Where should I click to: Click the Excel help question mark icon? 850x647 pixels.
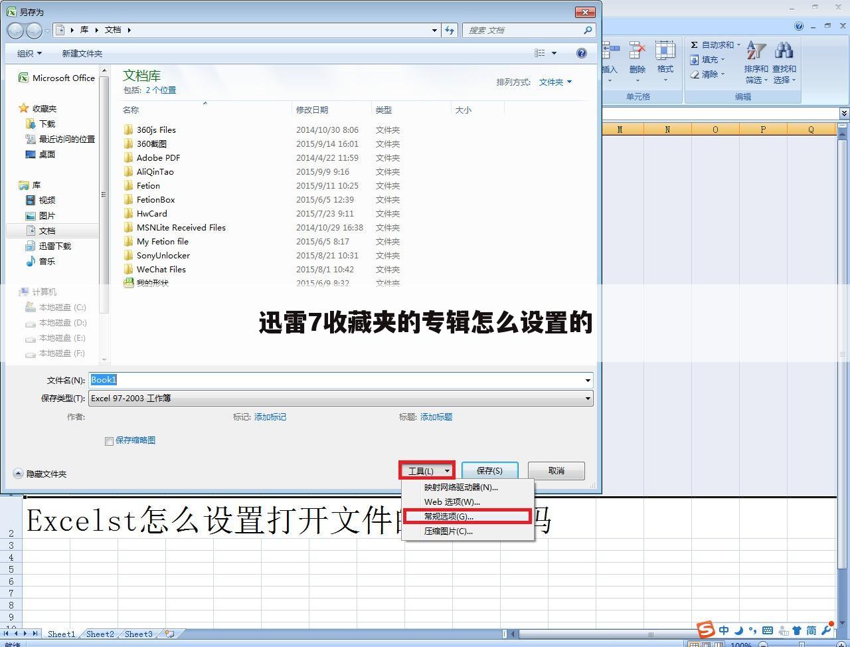[799, 26]
